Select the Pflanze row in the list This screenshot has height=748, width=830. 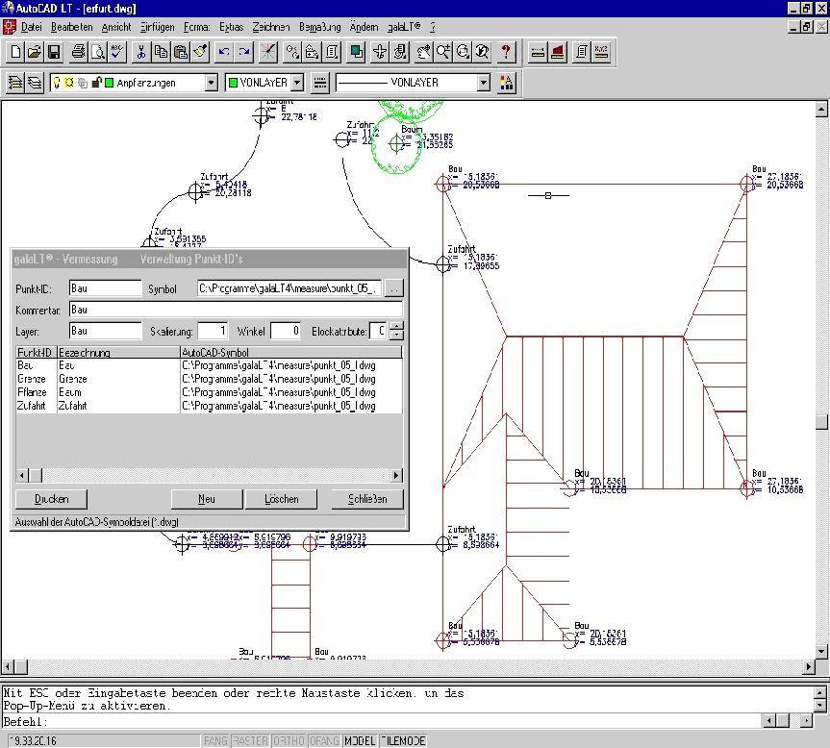pyautogui.click(x=209, y=392)
